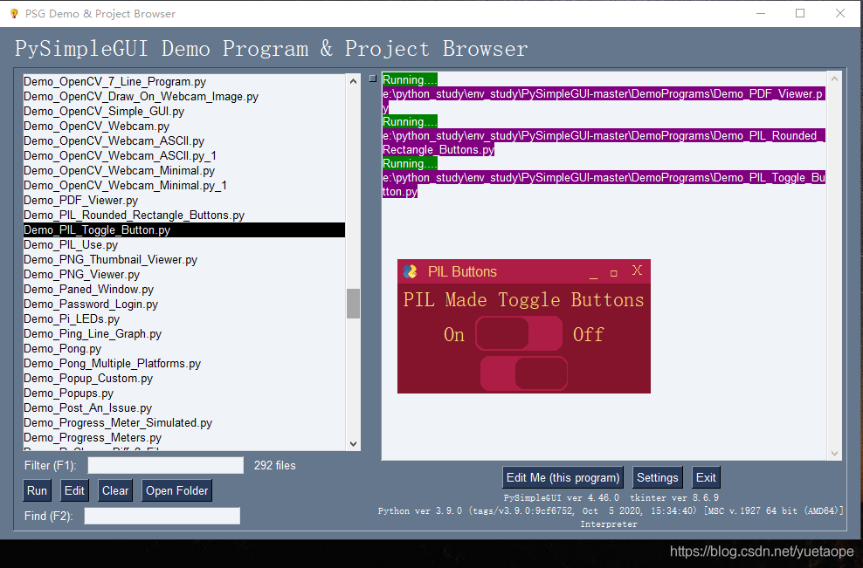This screenshot has height=568, width=863.
Task: Focus the Filter (F1) input field
Action: point(166,465)
